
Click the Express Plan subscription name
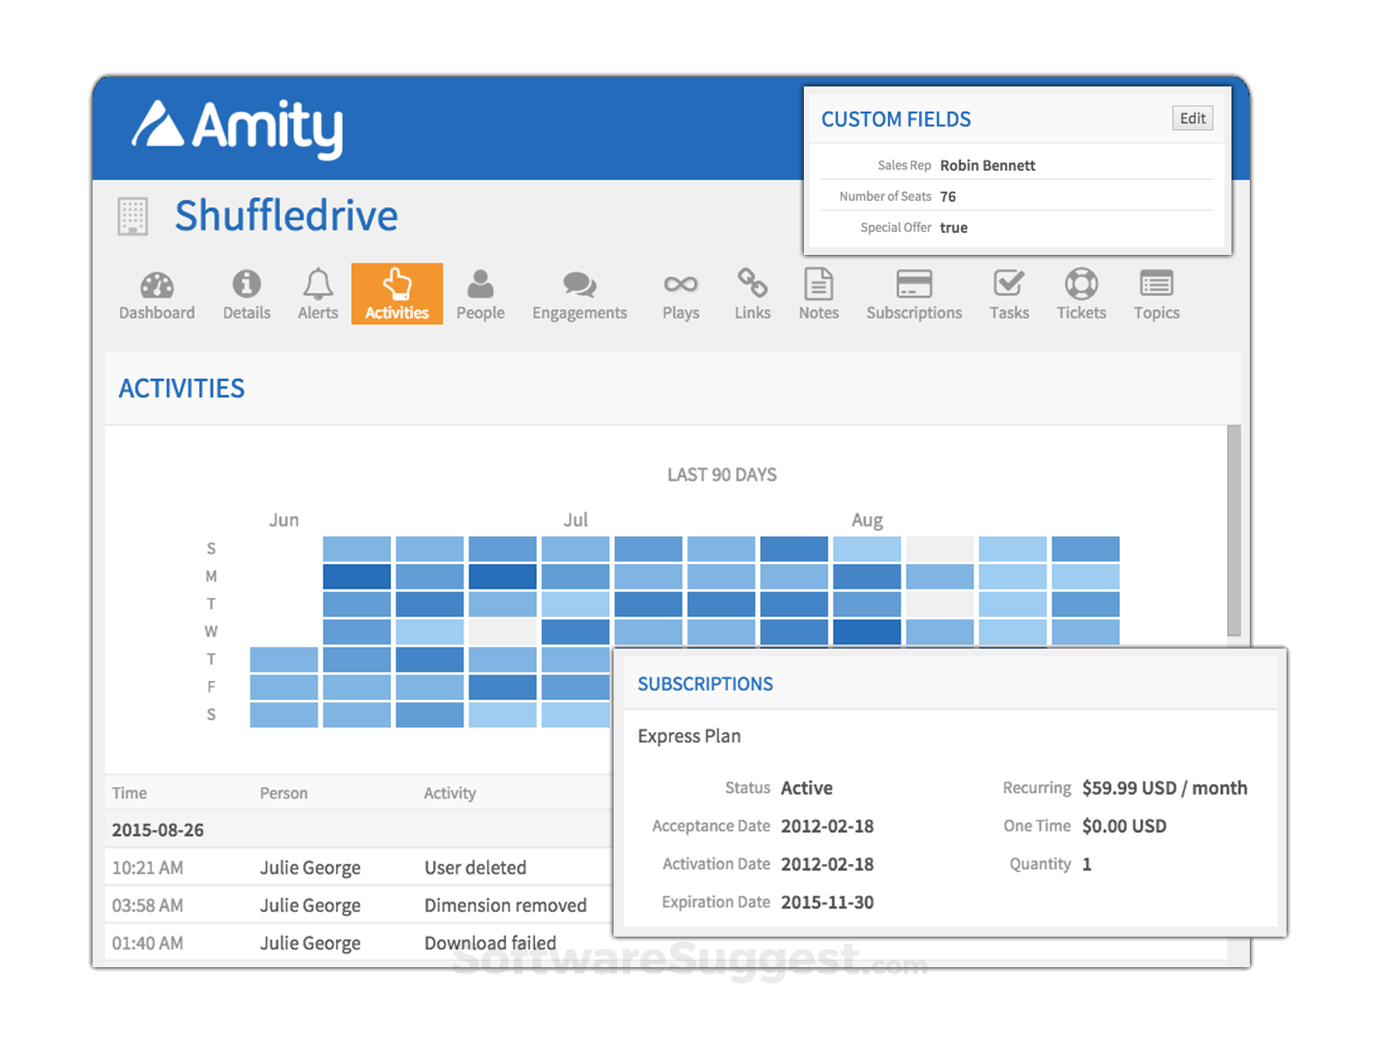[689, 736]
